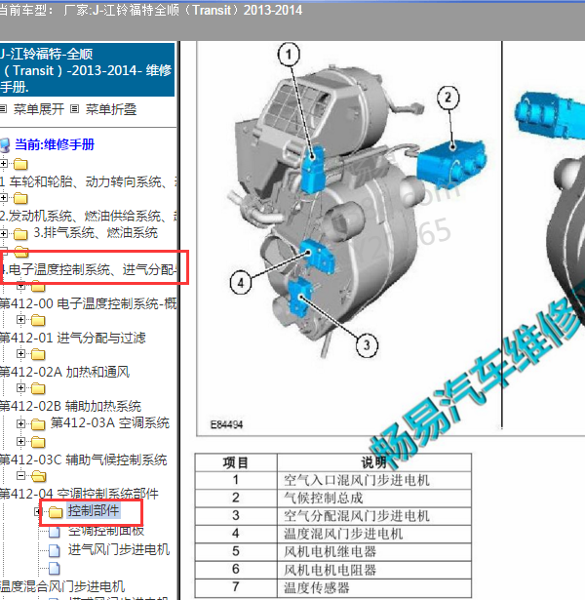This screenshot has width=585, height=600.
Task: Open '第412-03C 辅助气候控制系统' label
Action: click(83, 460)
